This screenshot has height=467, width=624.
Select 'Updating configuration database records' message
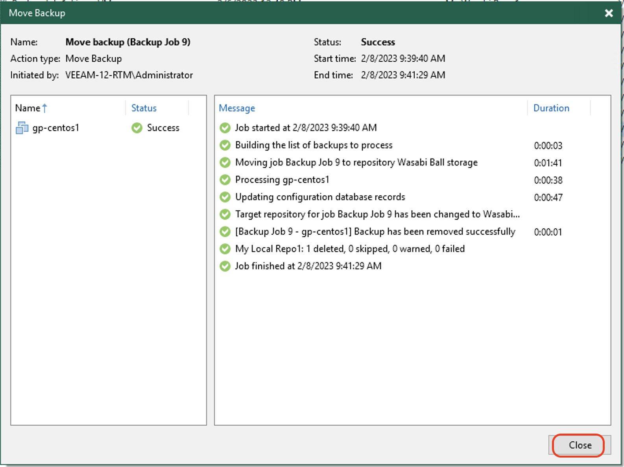320,197
